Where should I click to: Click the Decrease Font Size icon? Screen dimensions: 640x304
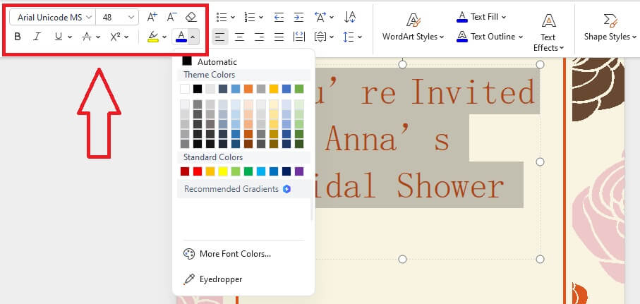coord(172,17)
